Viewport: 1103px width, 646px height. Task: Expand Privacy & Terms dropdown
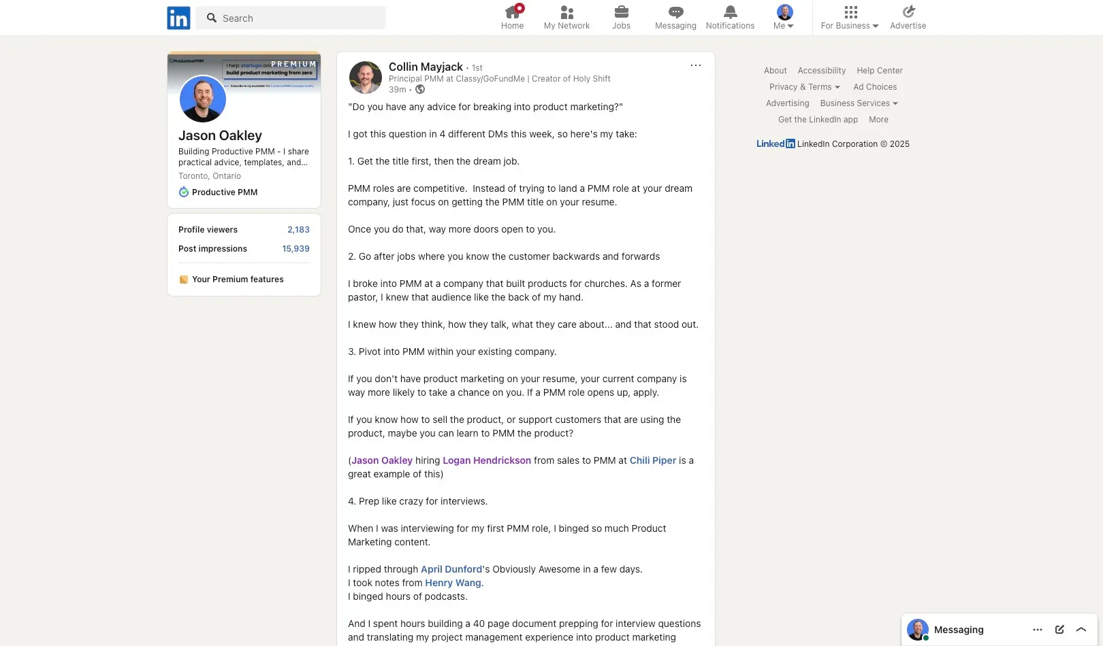[x=804, y=87]
